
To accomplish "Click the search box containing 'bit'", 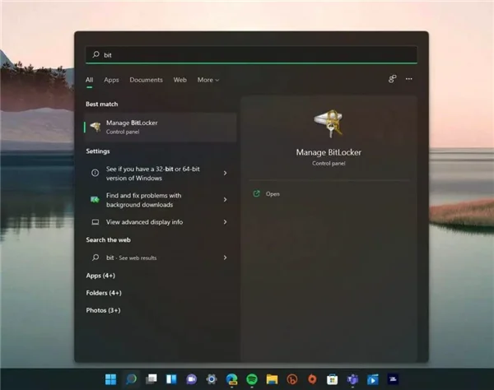I will [x=251, y=55].
